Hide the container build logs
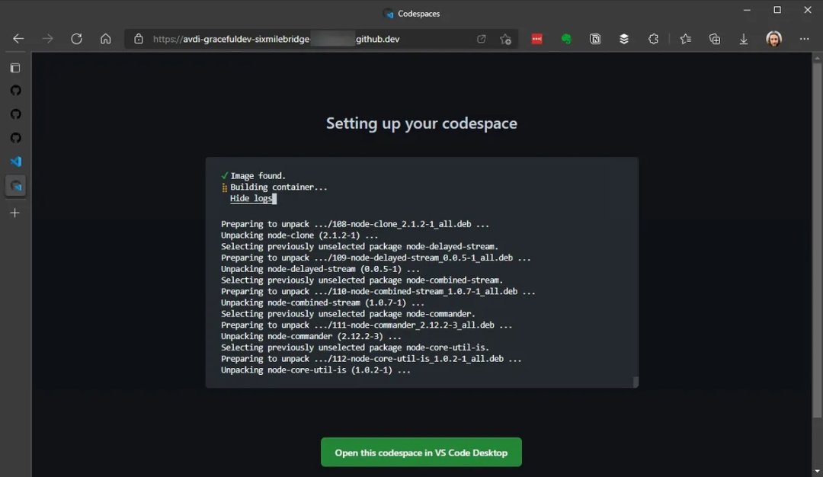Screen dimensions: 823x477 (251, 198)
